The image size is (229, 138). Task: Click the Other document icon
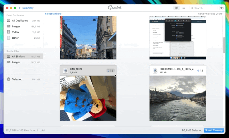[9, 38]
